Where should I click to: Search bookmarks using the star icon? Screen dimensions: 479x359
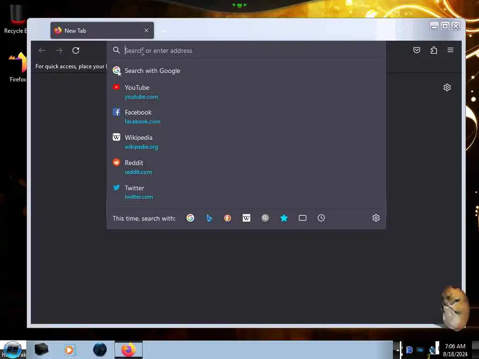[x=284, y=218]
